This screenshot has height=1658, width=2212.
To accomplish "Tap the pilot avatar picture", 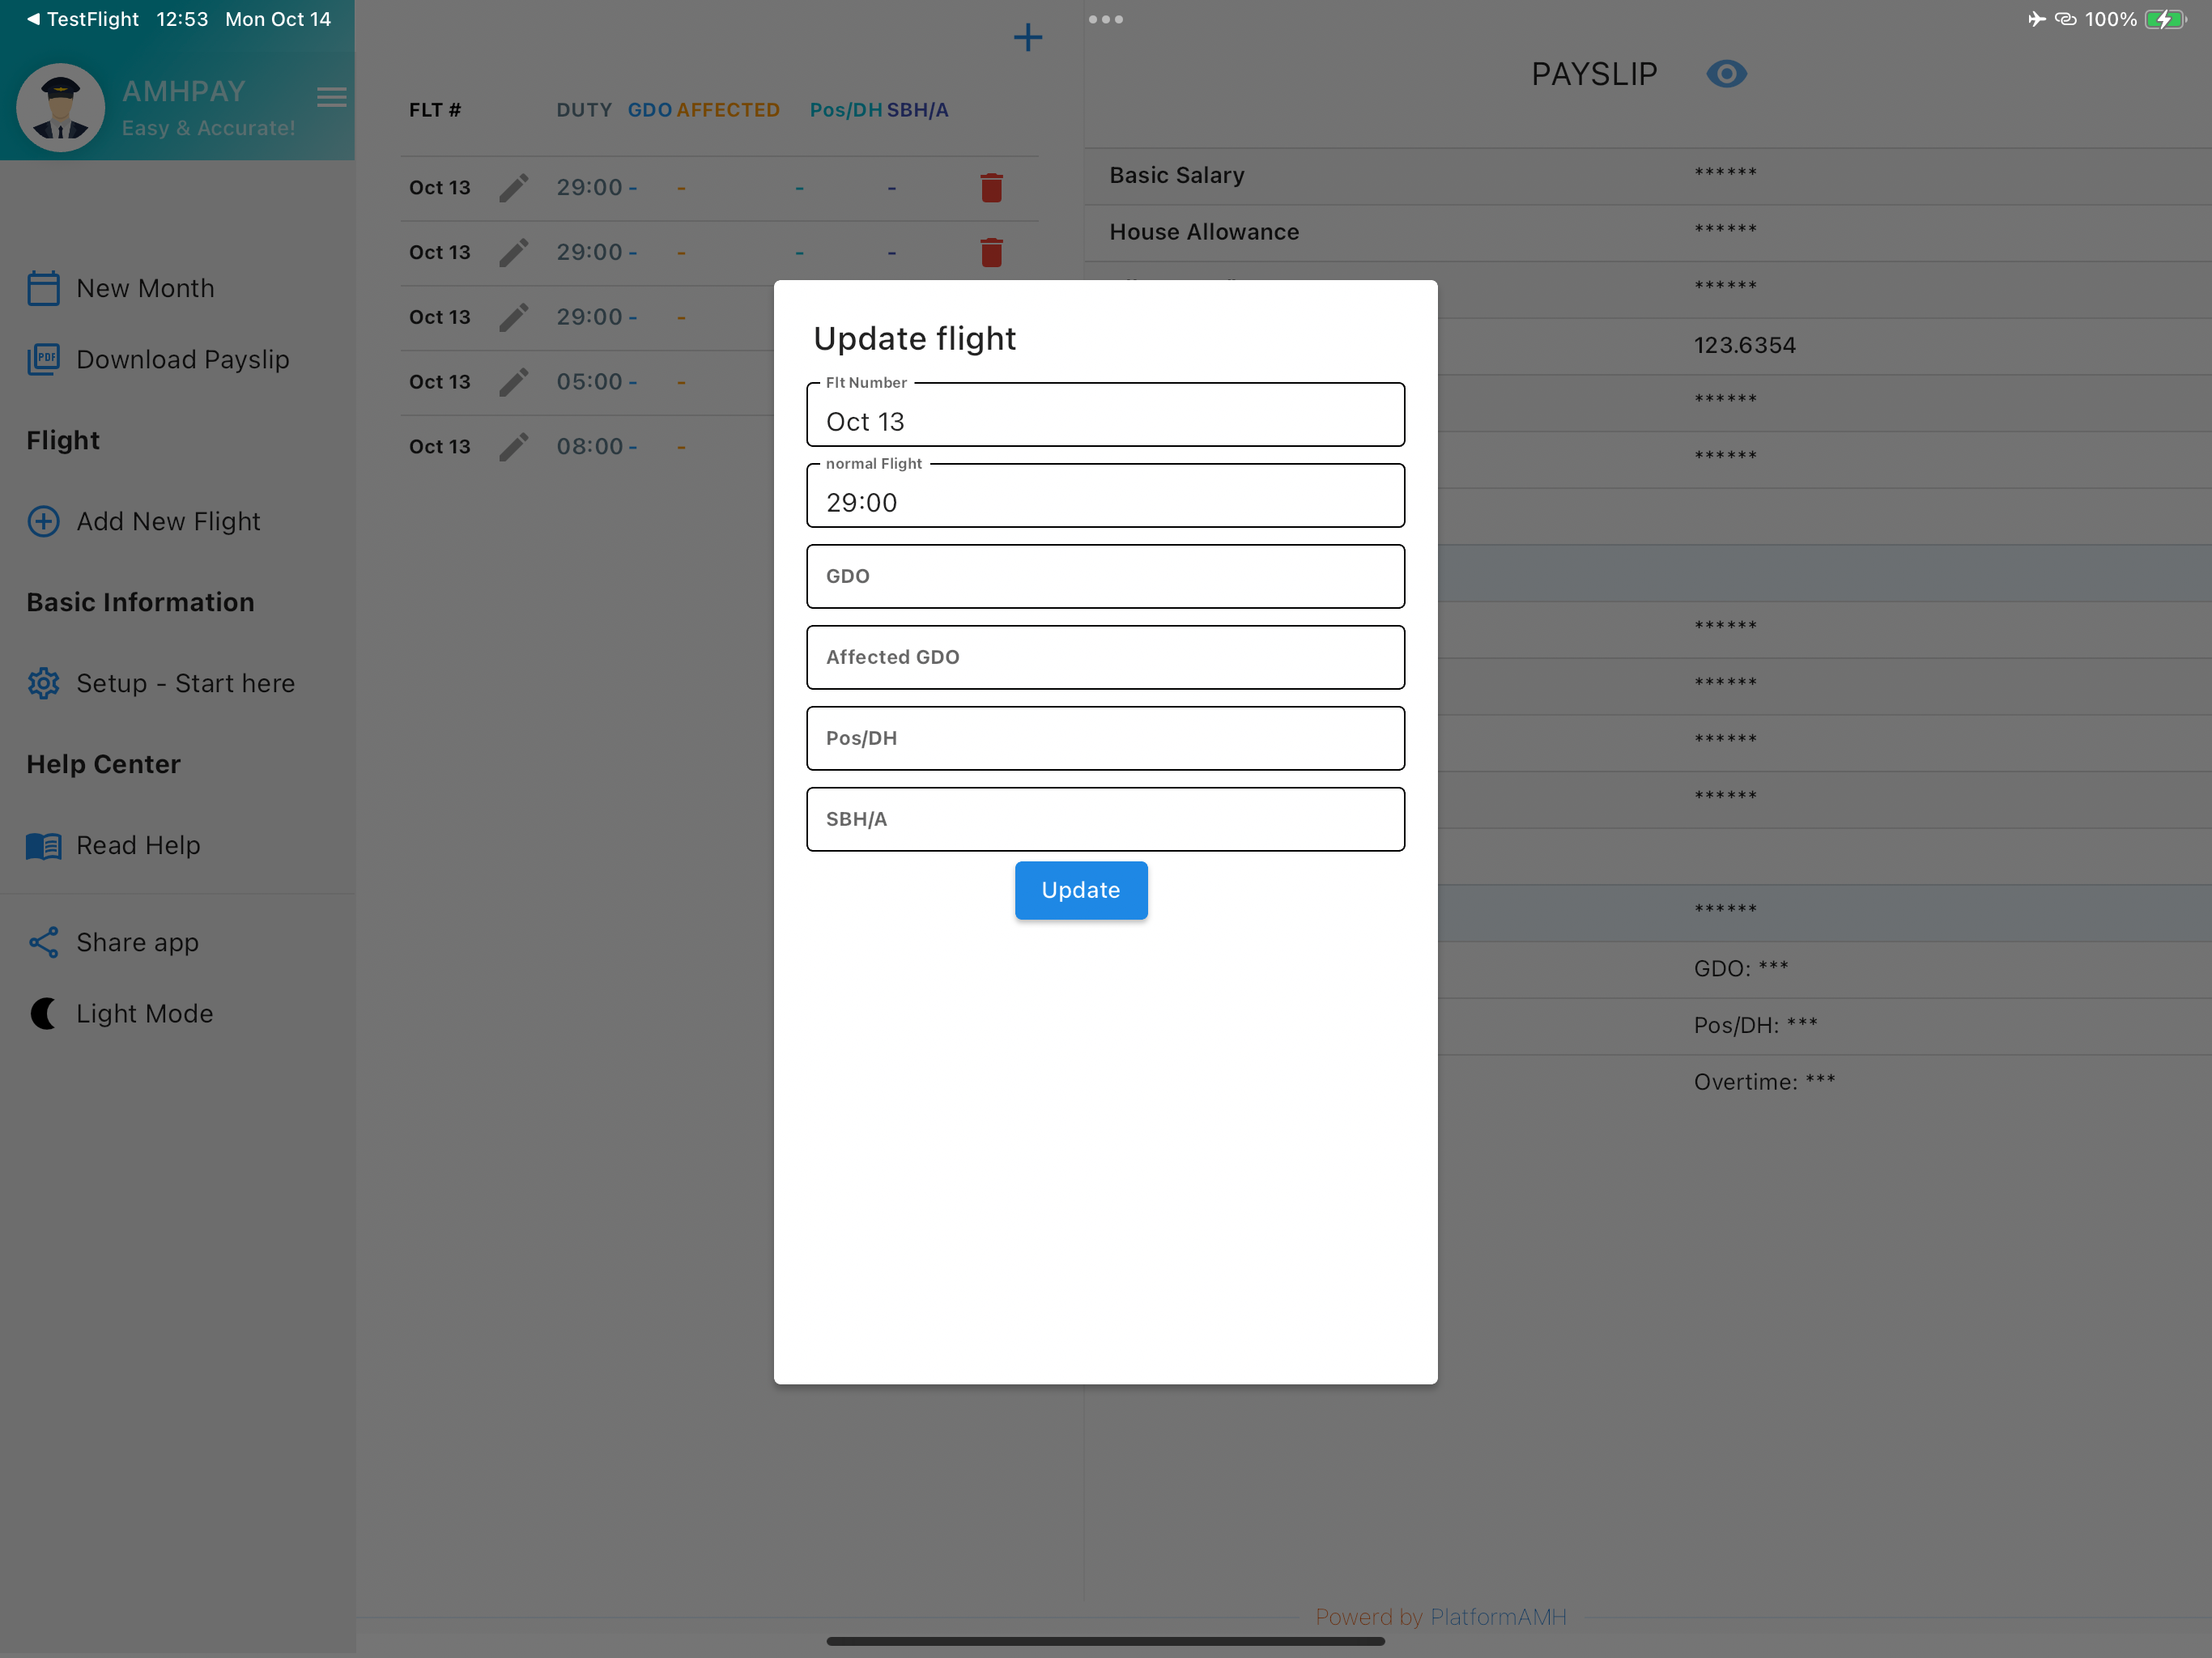I will pyautogui.click(x=61, y=107).
